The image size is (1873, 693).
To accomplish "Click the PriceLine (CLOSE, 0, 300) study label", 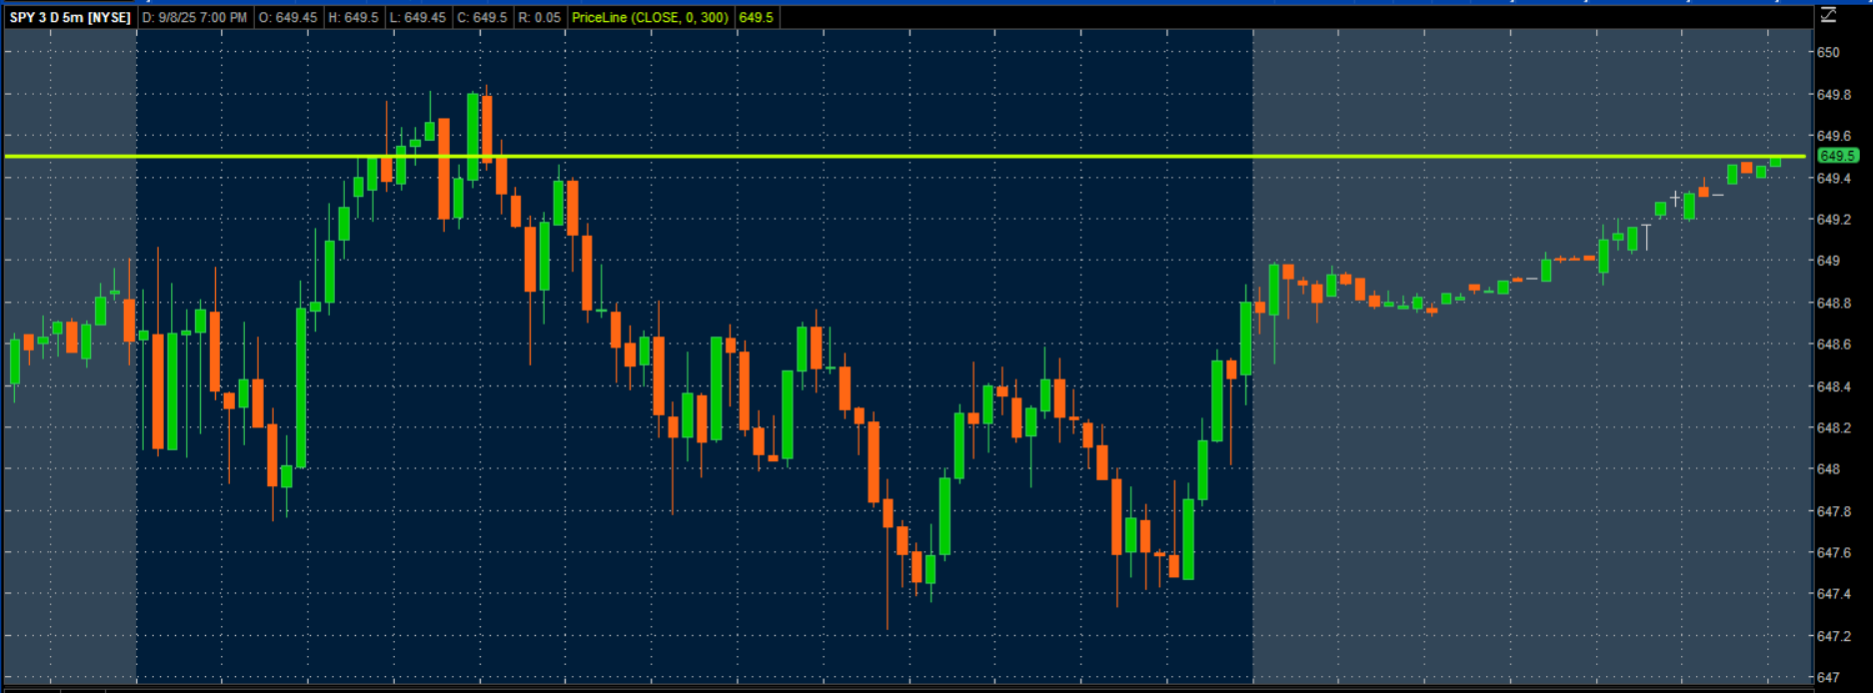I will [650, 18].
